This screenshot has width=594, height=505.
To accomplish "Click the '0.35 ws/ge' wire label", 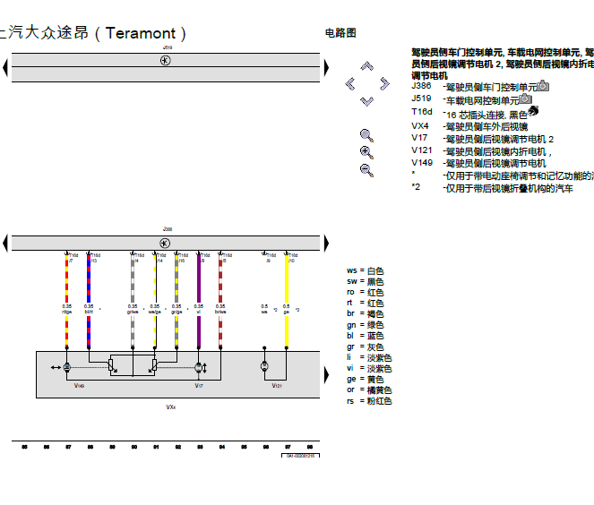I will tap(155, 309).
